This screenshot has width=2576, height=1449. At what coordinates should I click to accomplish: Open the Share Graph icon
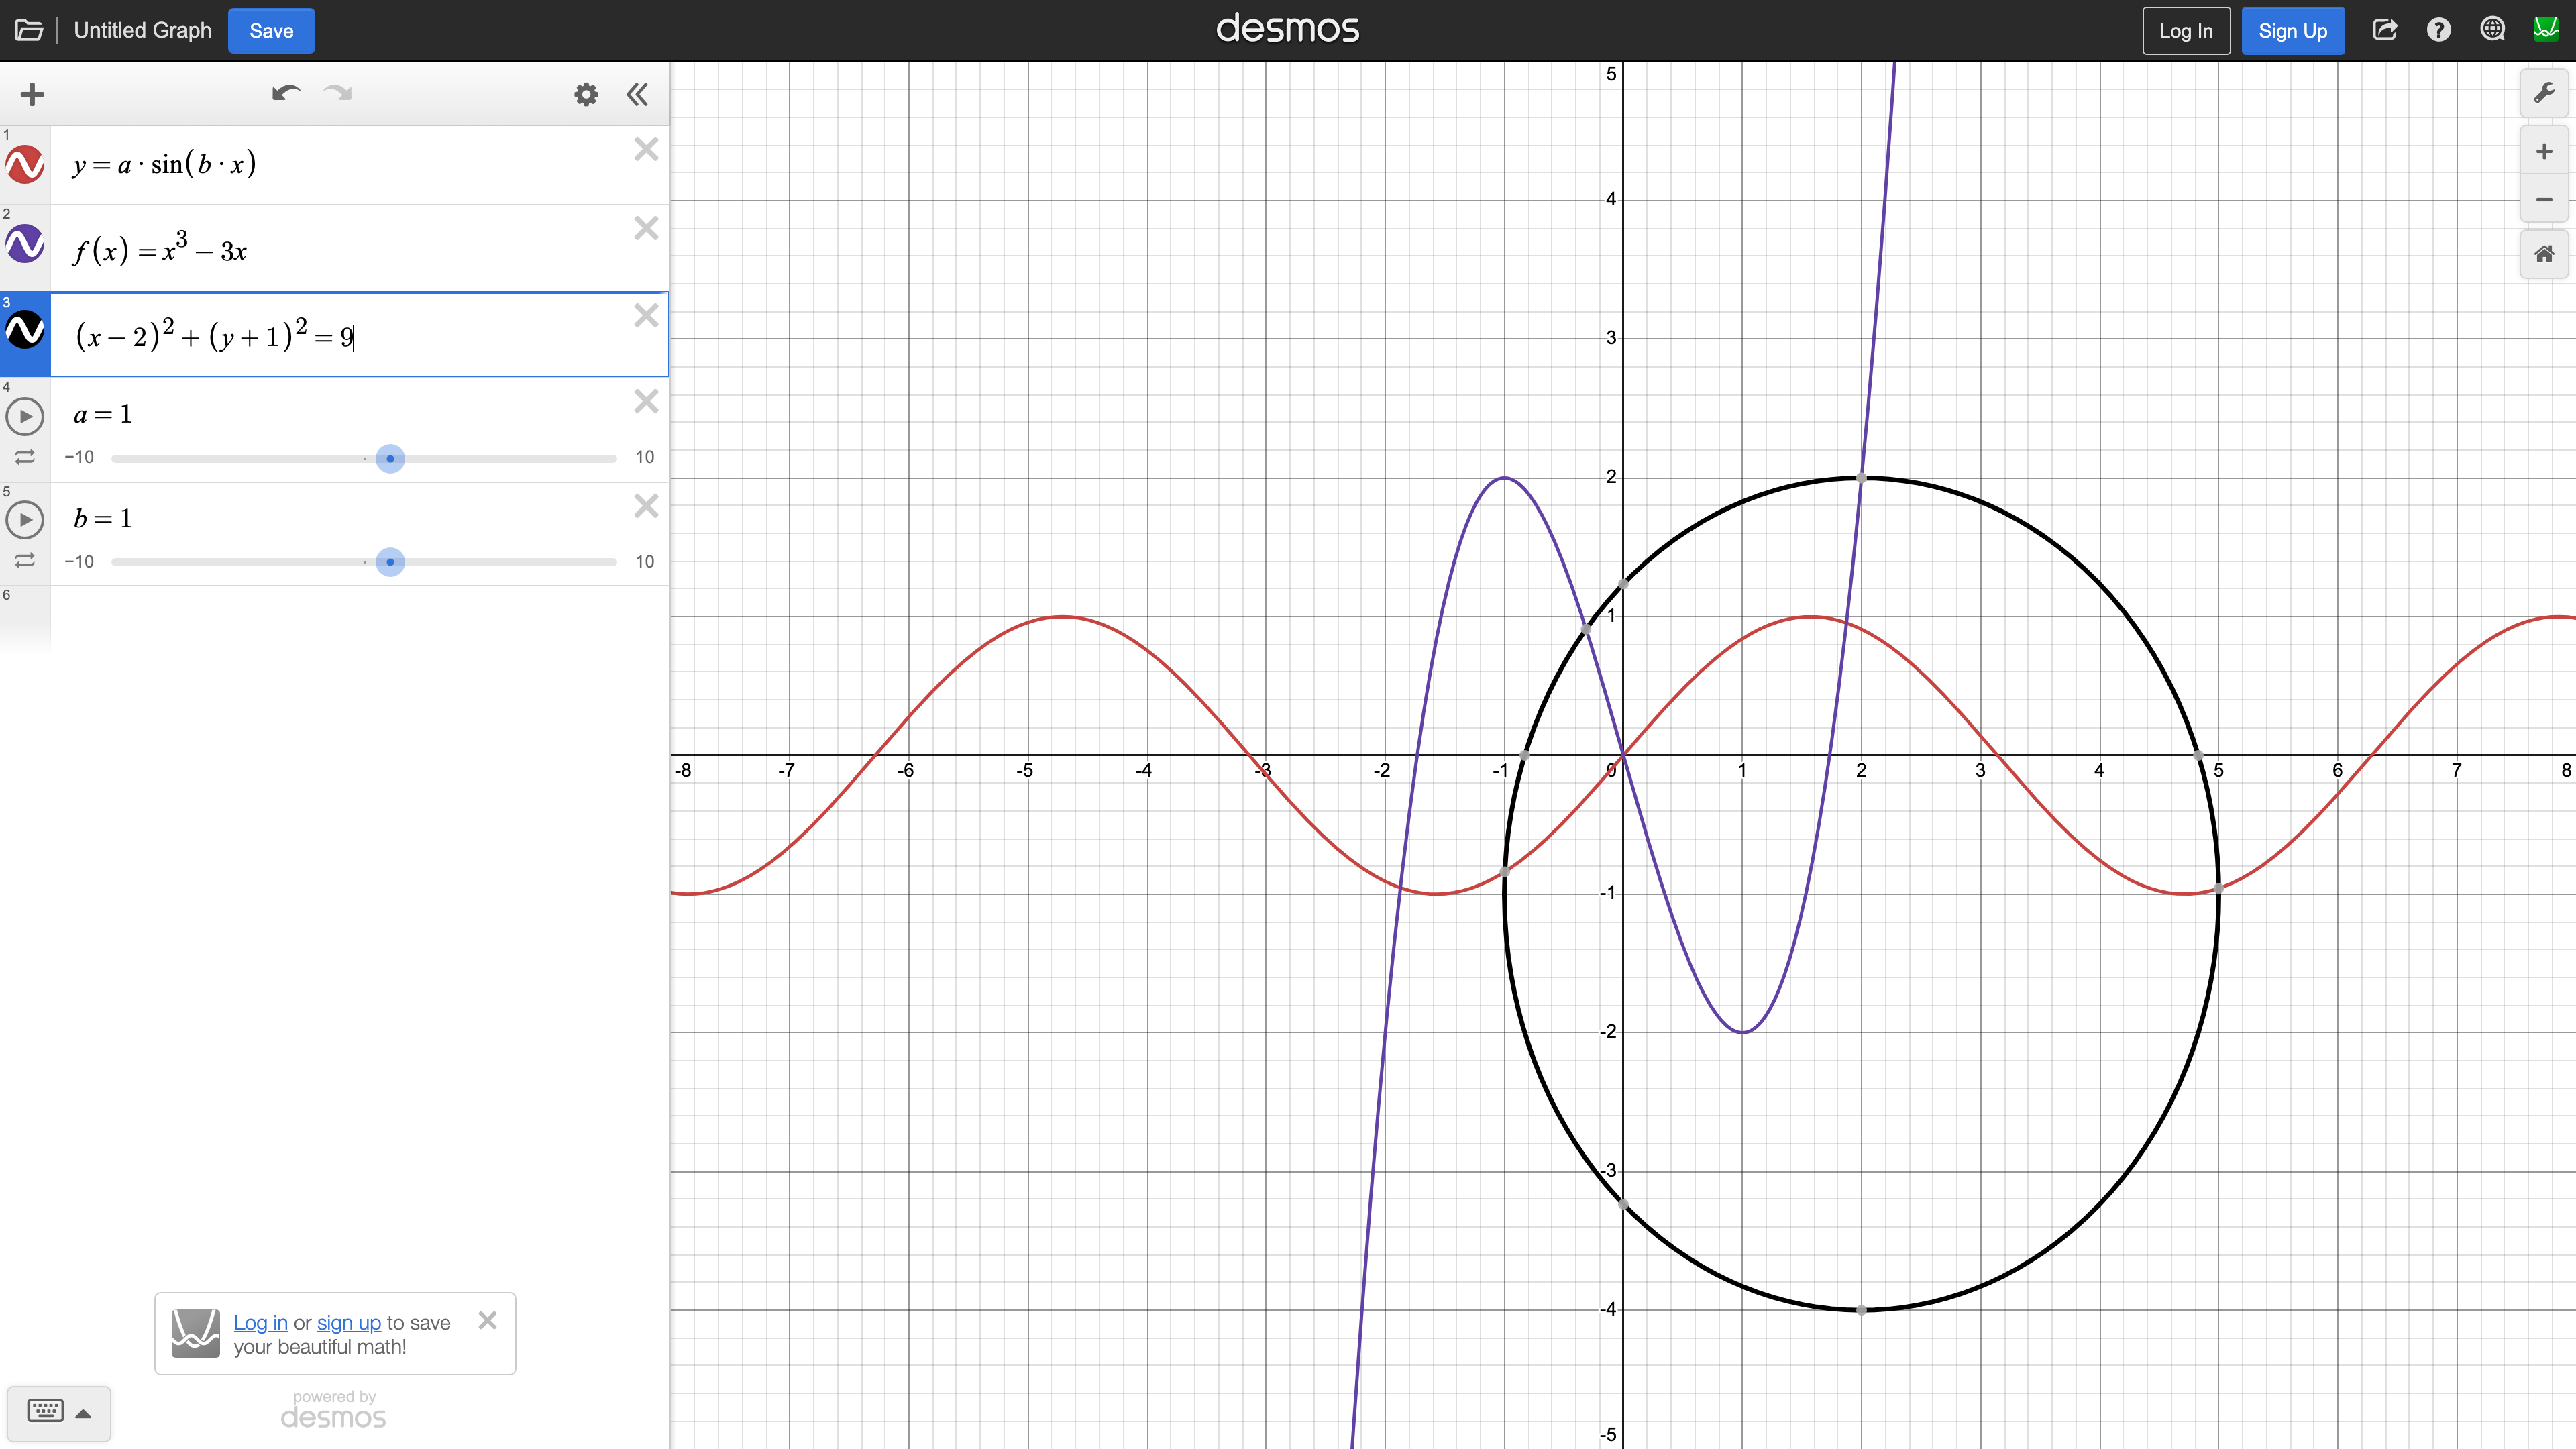point(2385,30)
